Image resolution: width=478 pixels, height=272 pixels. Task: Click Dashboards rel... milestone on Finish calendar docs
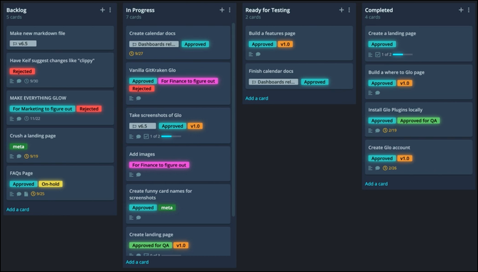273,82
